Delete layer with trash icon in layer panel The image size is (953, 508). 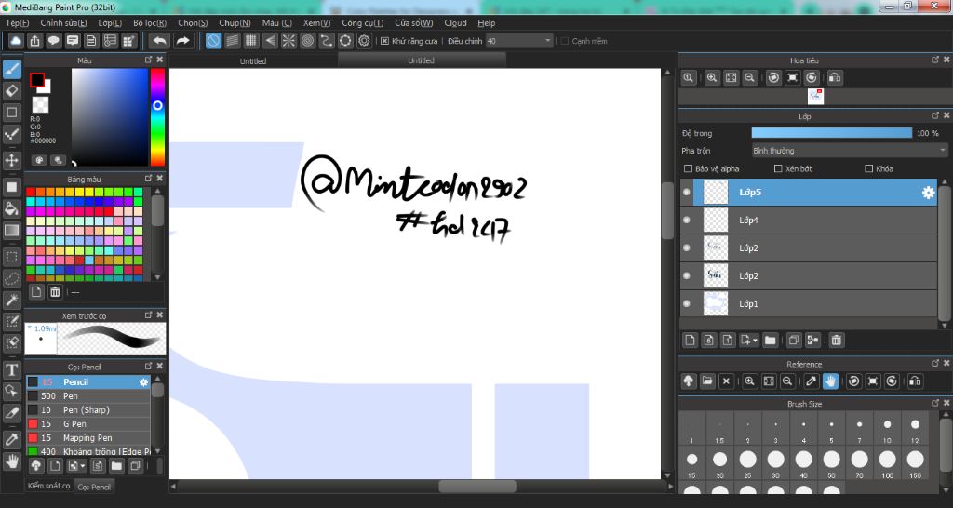(837, 341)
